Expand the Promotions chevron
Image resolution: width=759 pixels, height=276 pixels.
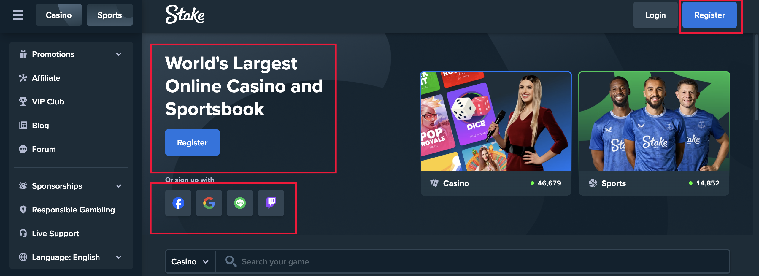click(119, 54)
